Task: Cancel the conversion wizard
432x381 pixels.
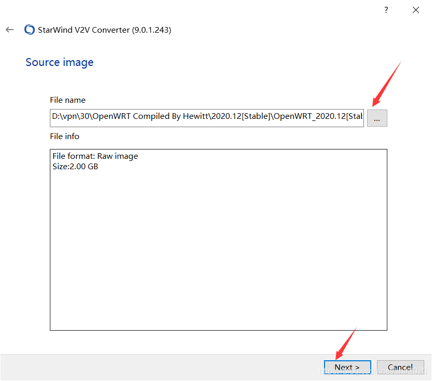Action: 400,367
